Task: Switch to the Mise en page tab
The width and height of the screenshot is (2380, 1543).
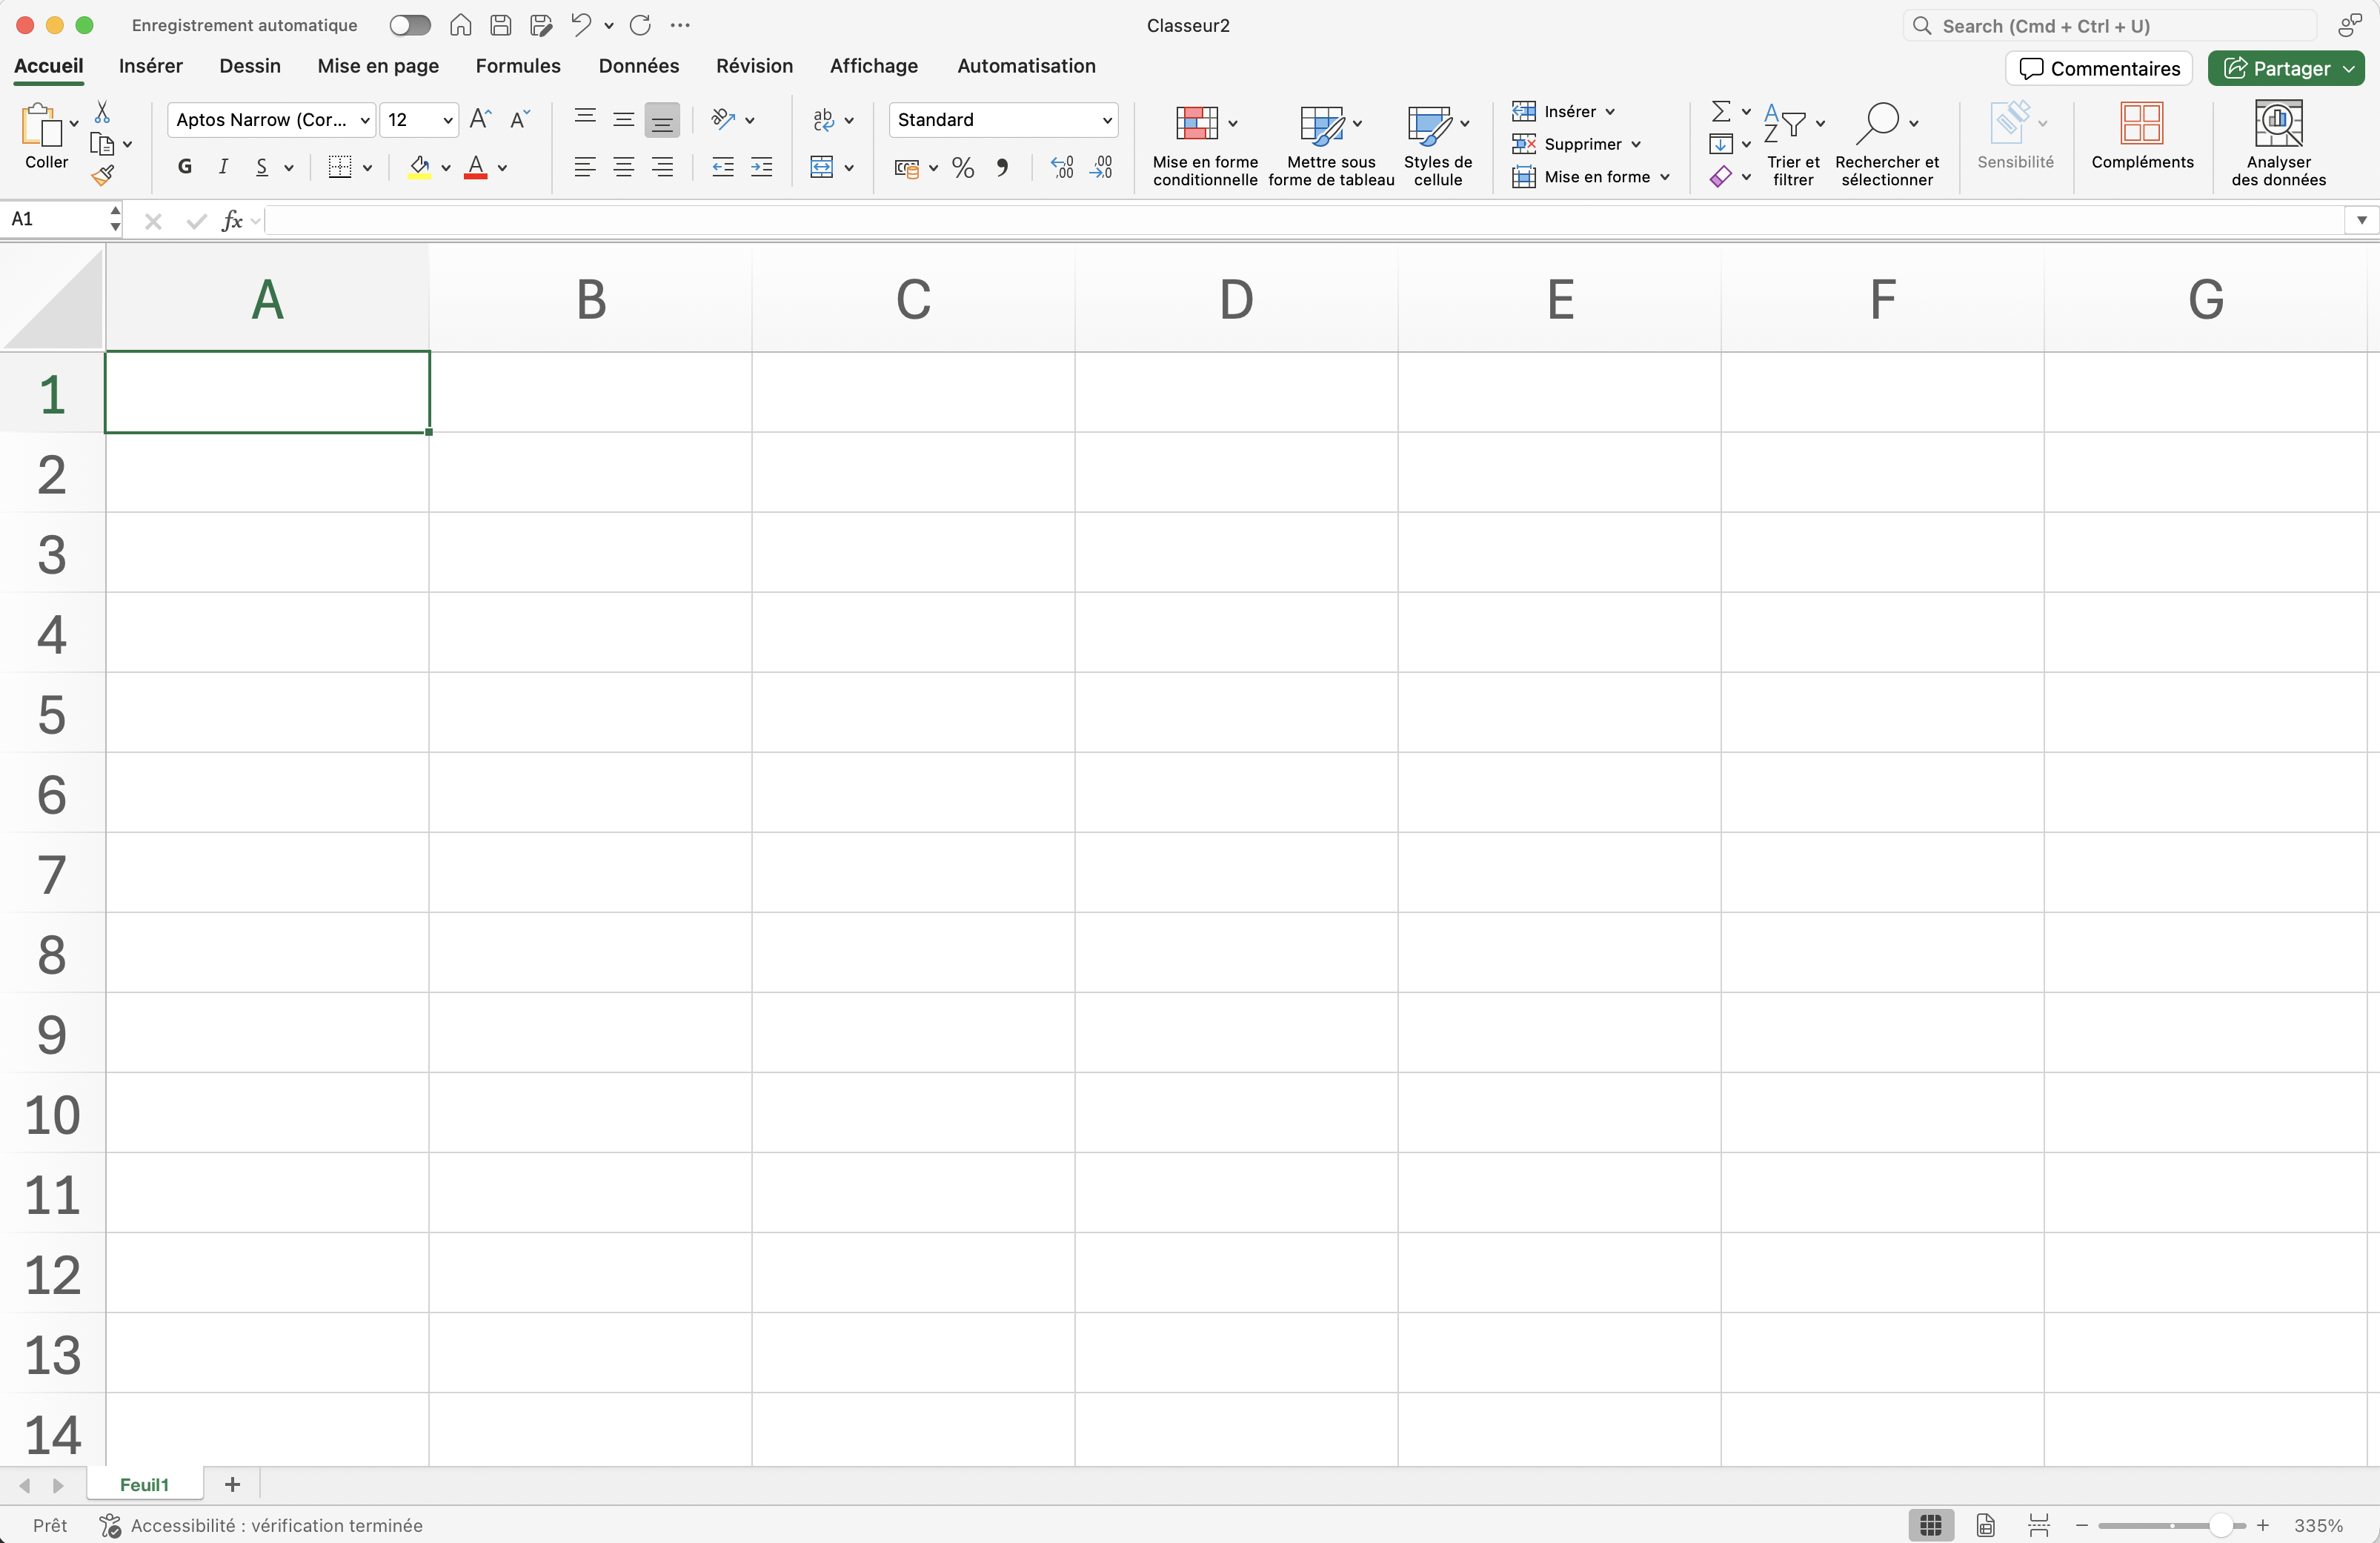Action: [x=378, y=66]
